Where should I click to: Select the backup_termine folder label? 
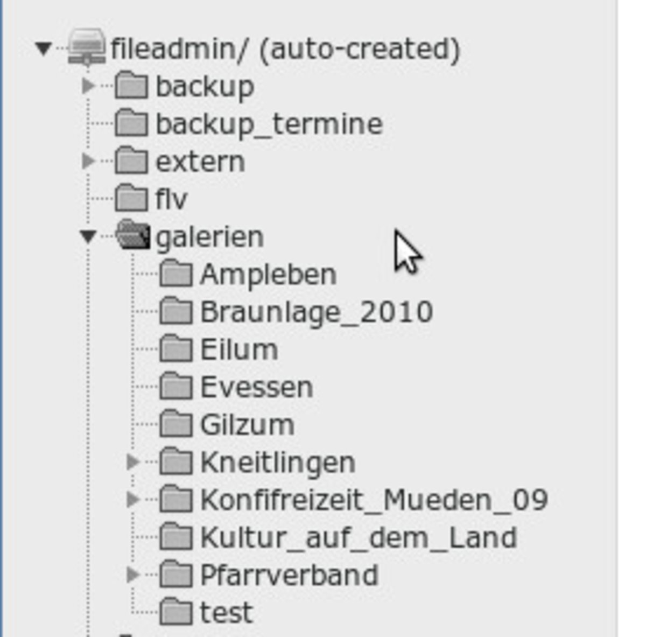[269, 125]
